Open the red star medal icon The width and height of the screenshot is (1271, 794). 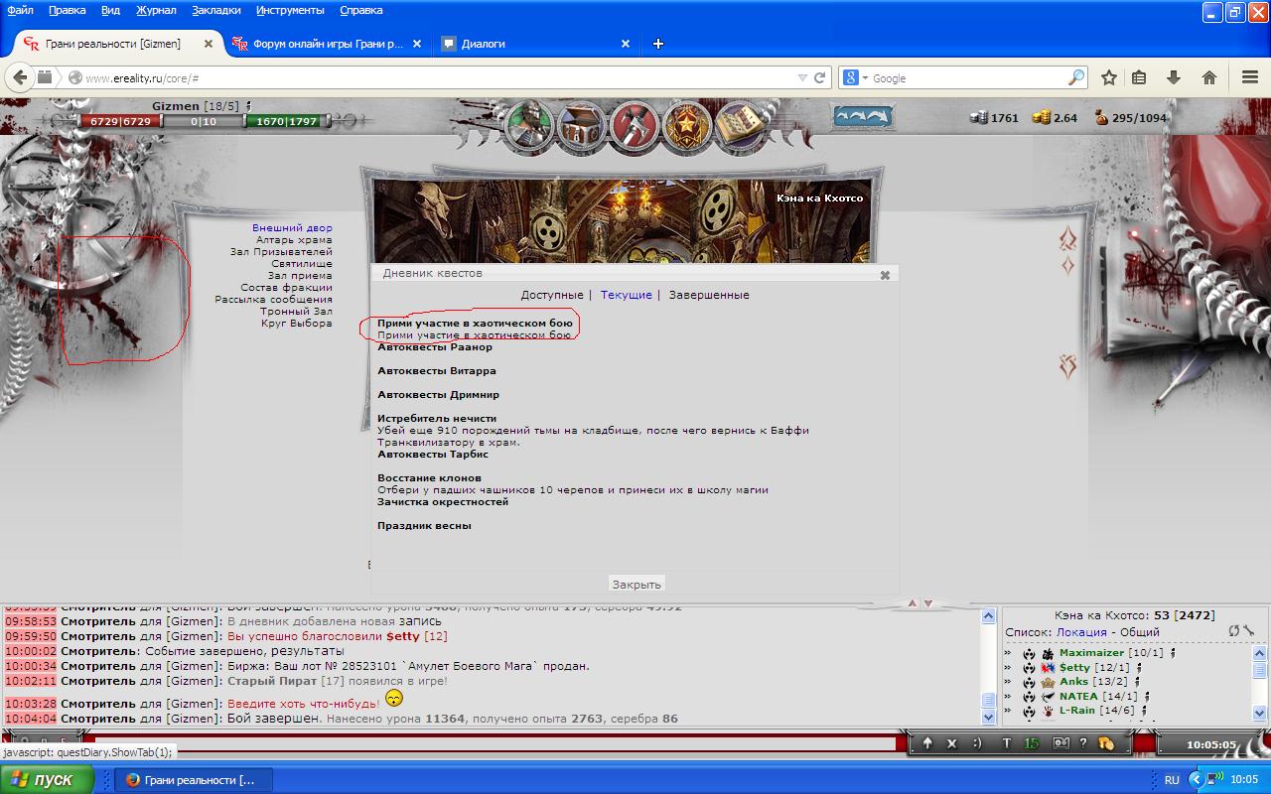click(685, 125)
